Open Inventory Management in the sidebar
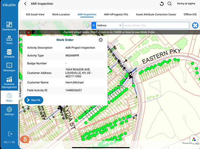This screenshot has width=200, height=149. [9, 83]
